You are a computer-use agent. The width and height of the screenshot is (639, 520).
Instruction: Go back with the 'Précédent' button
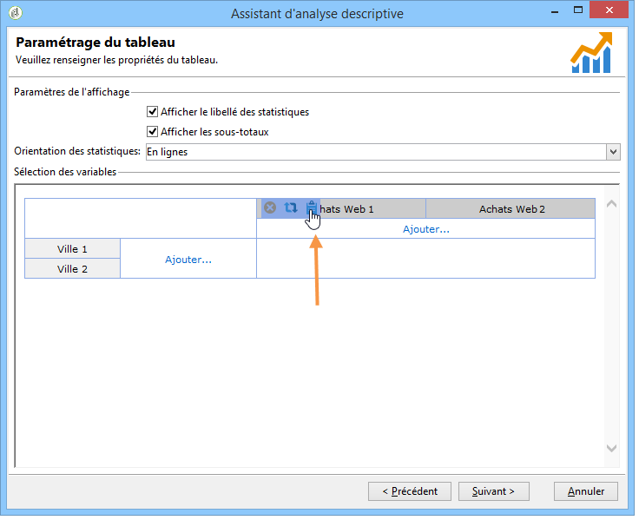410,491
